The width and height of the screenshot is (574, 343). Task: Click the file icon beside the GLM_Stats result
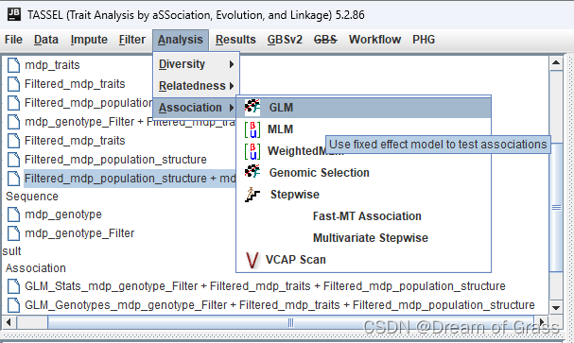[13, 286]
